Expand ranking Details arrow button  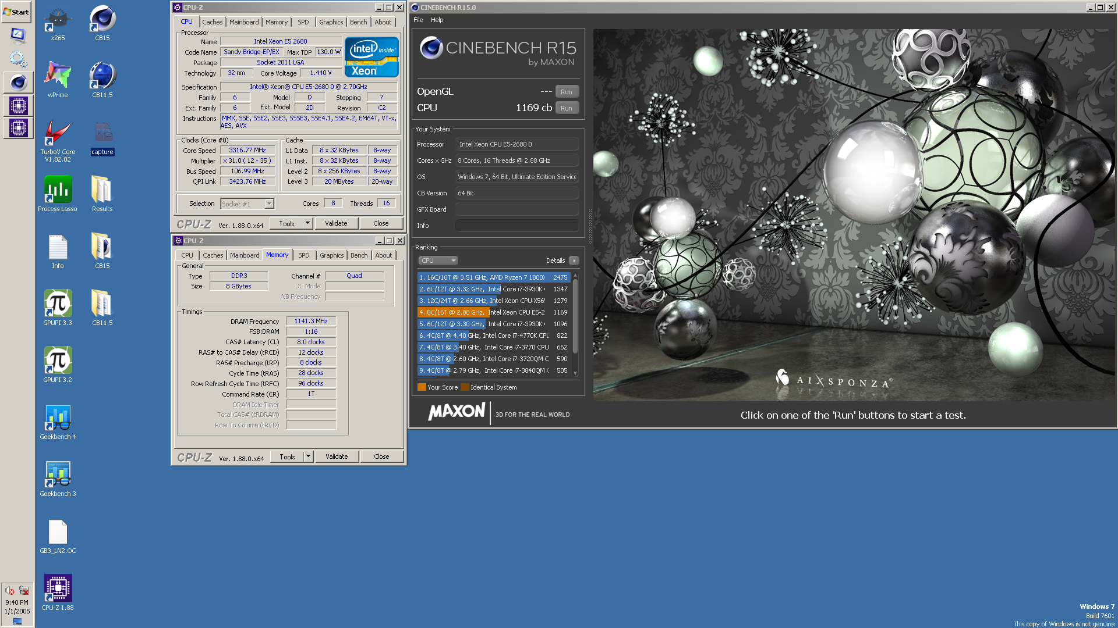574,261
